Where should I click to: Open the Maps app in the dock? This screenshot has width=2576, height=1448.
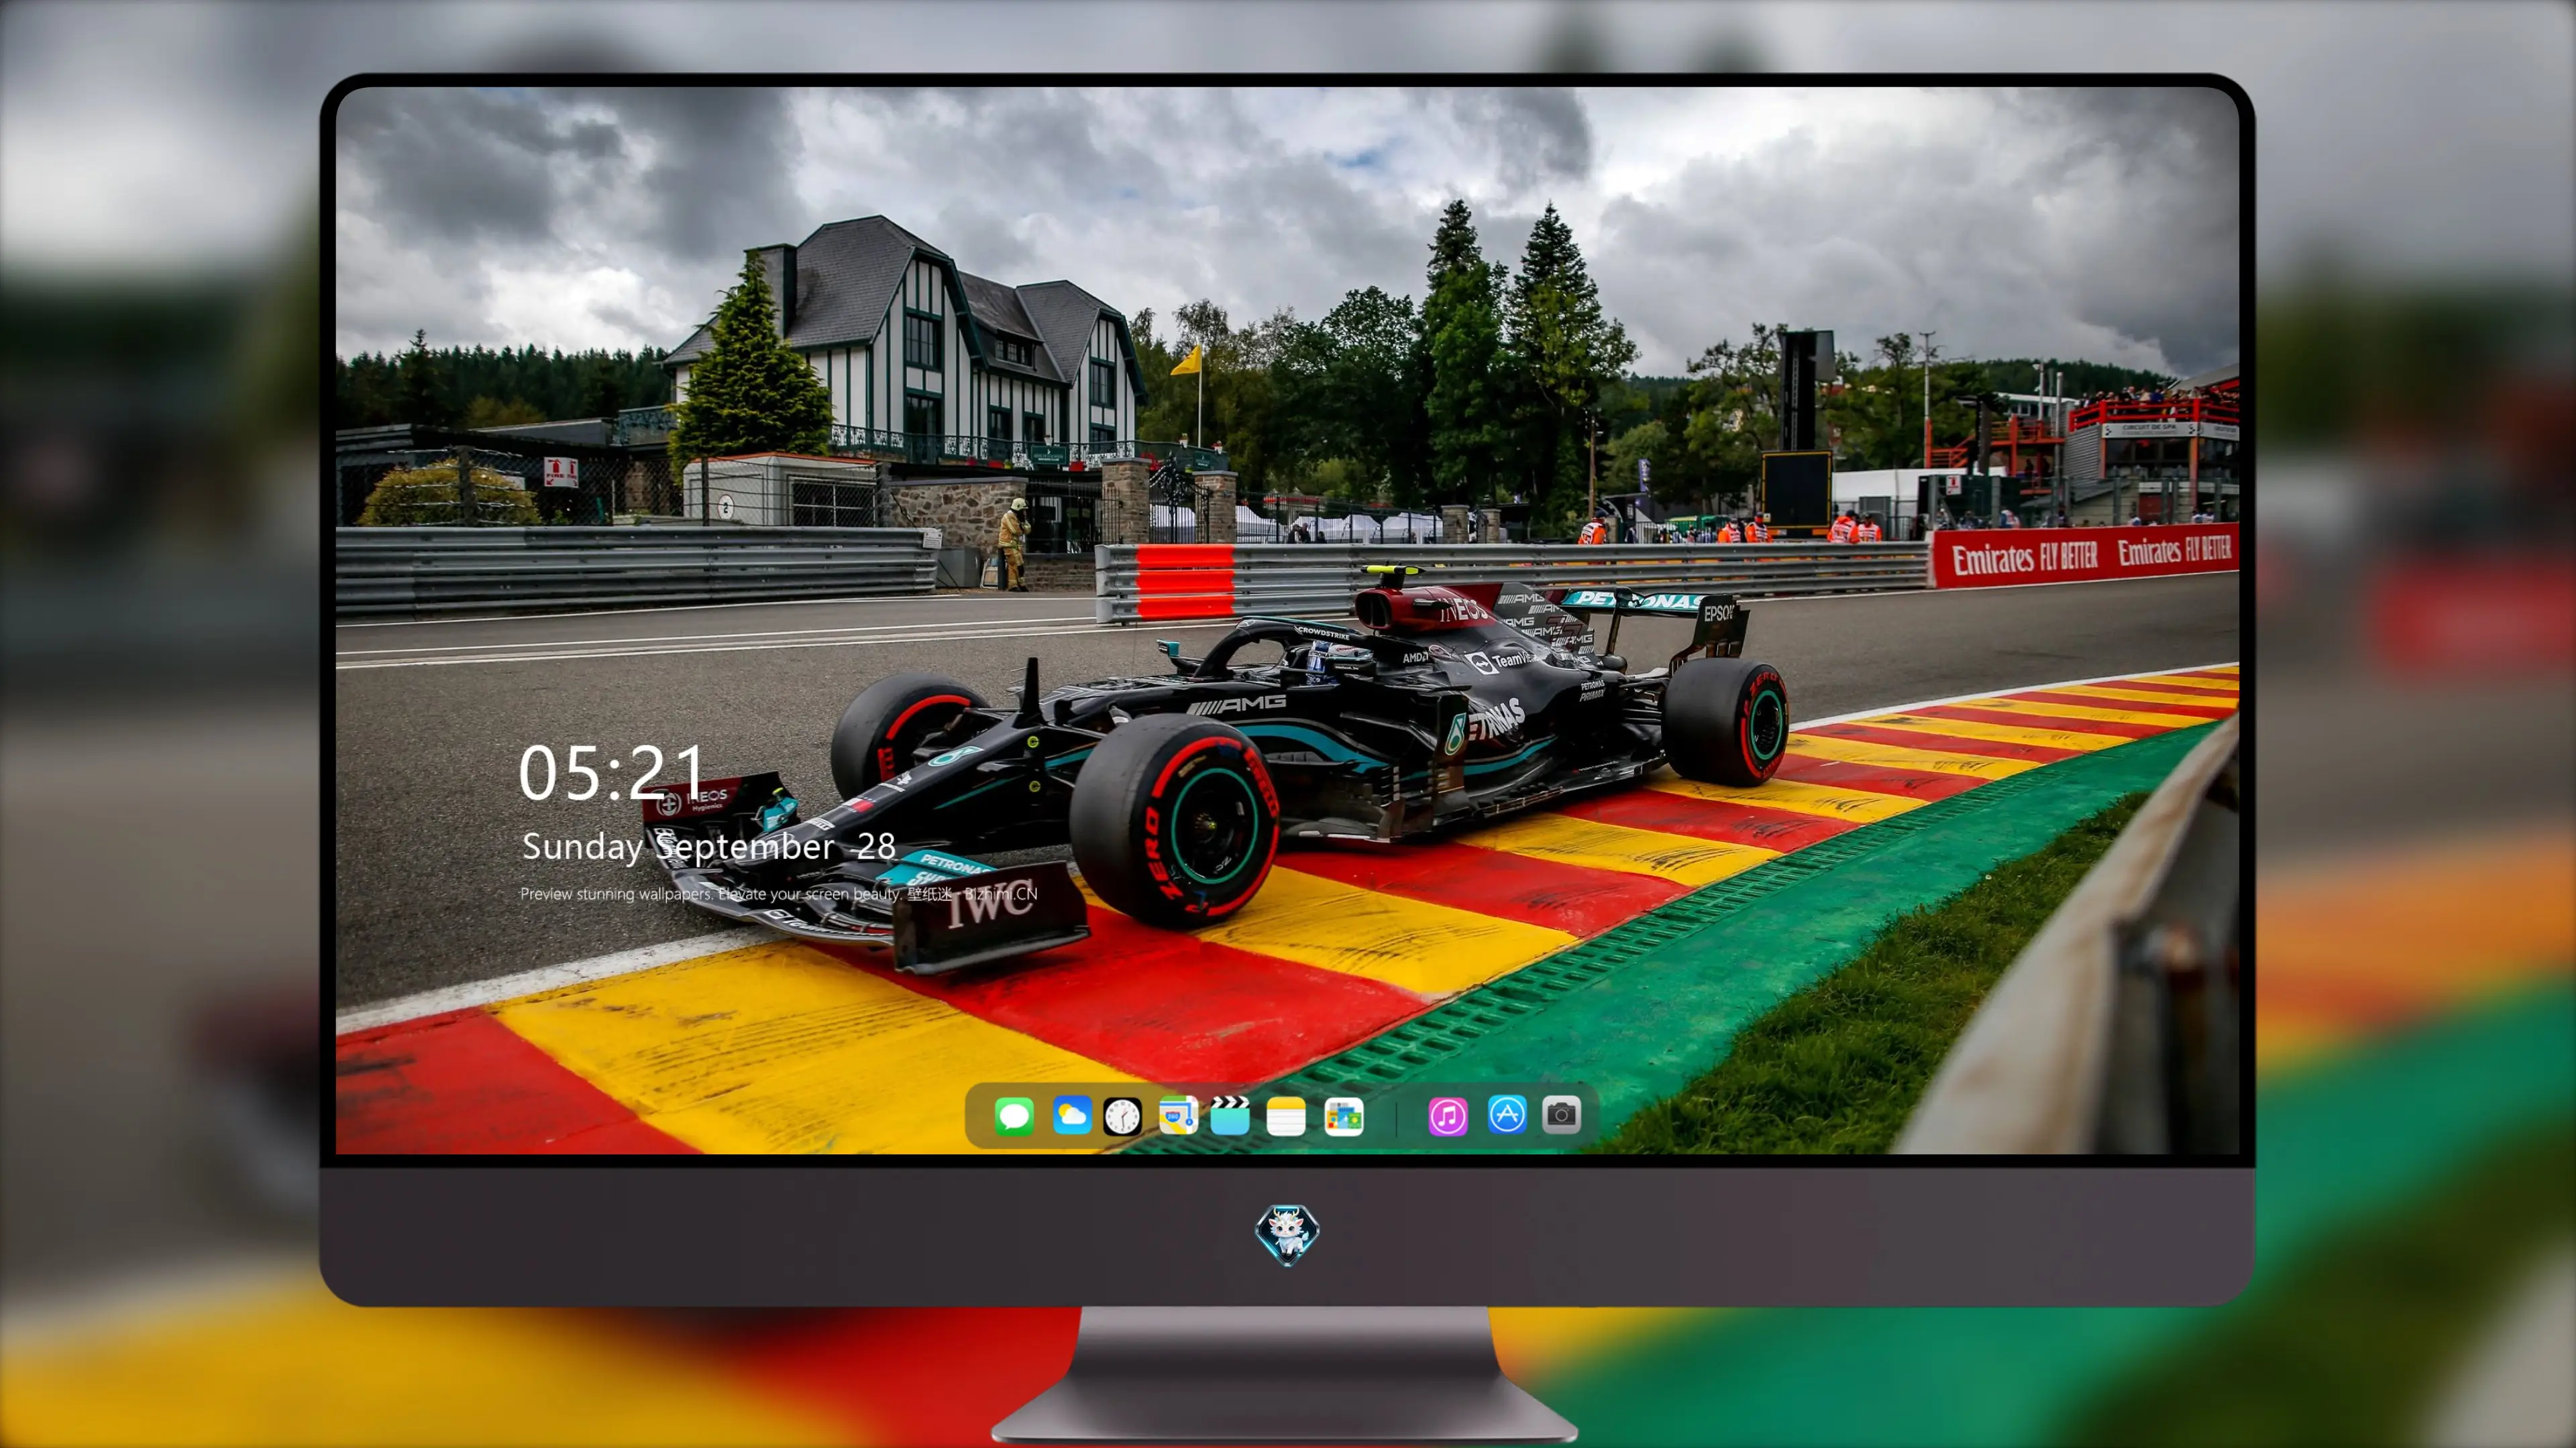pyautogui.click(x=1178, y=1115)
